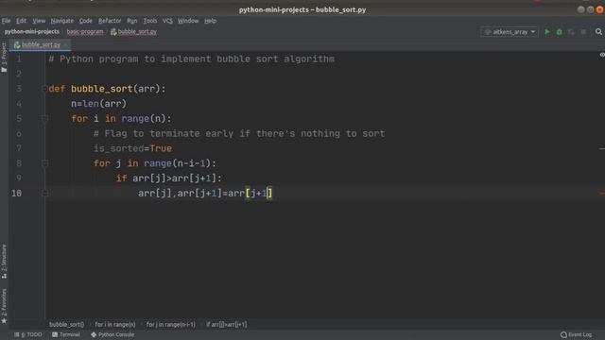
Task: Click python-mini-projects in navigation bar
Action: 32,32
